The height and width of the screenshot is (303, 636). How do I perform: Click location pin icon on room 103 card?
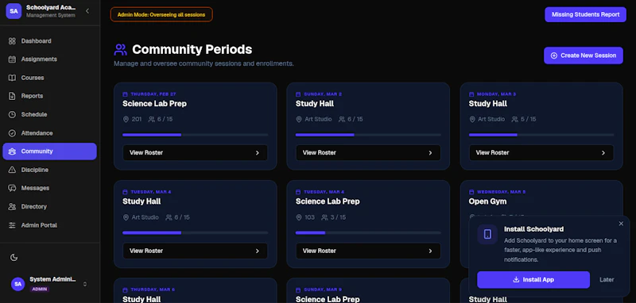click(299, 217)
